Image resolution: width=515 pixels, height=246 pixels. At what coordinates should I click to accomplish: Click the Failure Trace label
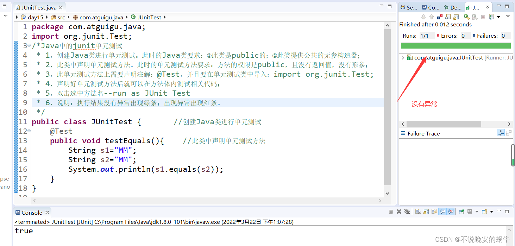pyautogui.click(x=423, y=133)
